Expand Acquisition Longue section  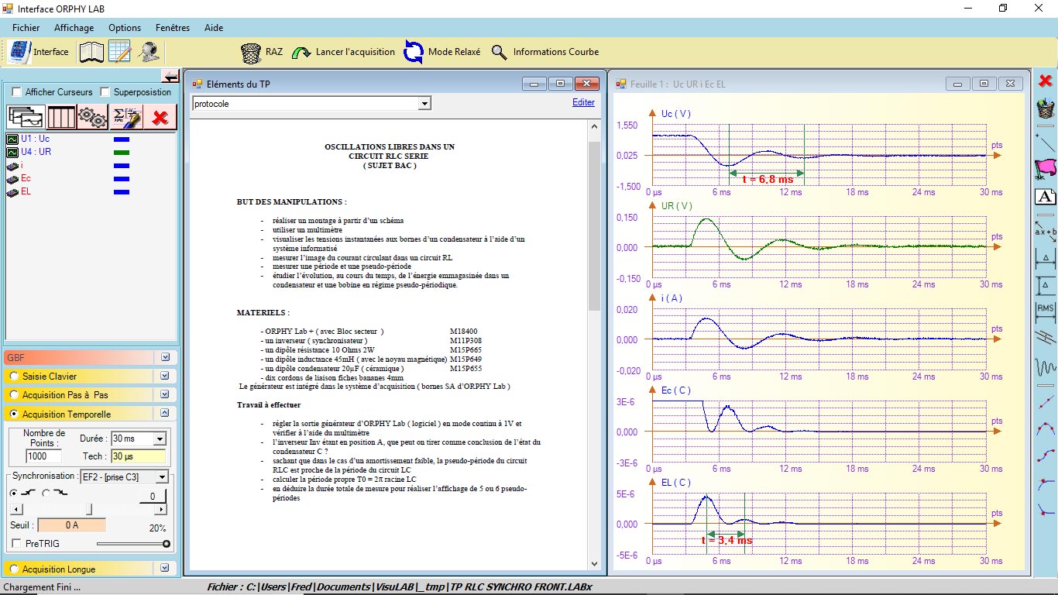[165, 569]
